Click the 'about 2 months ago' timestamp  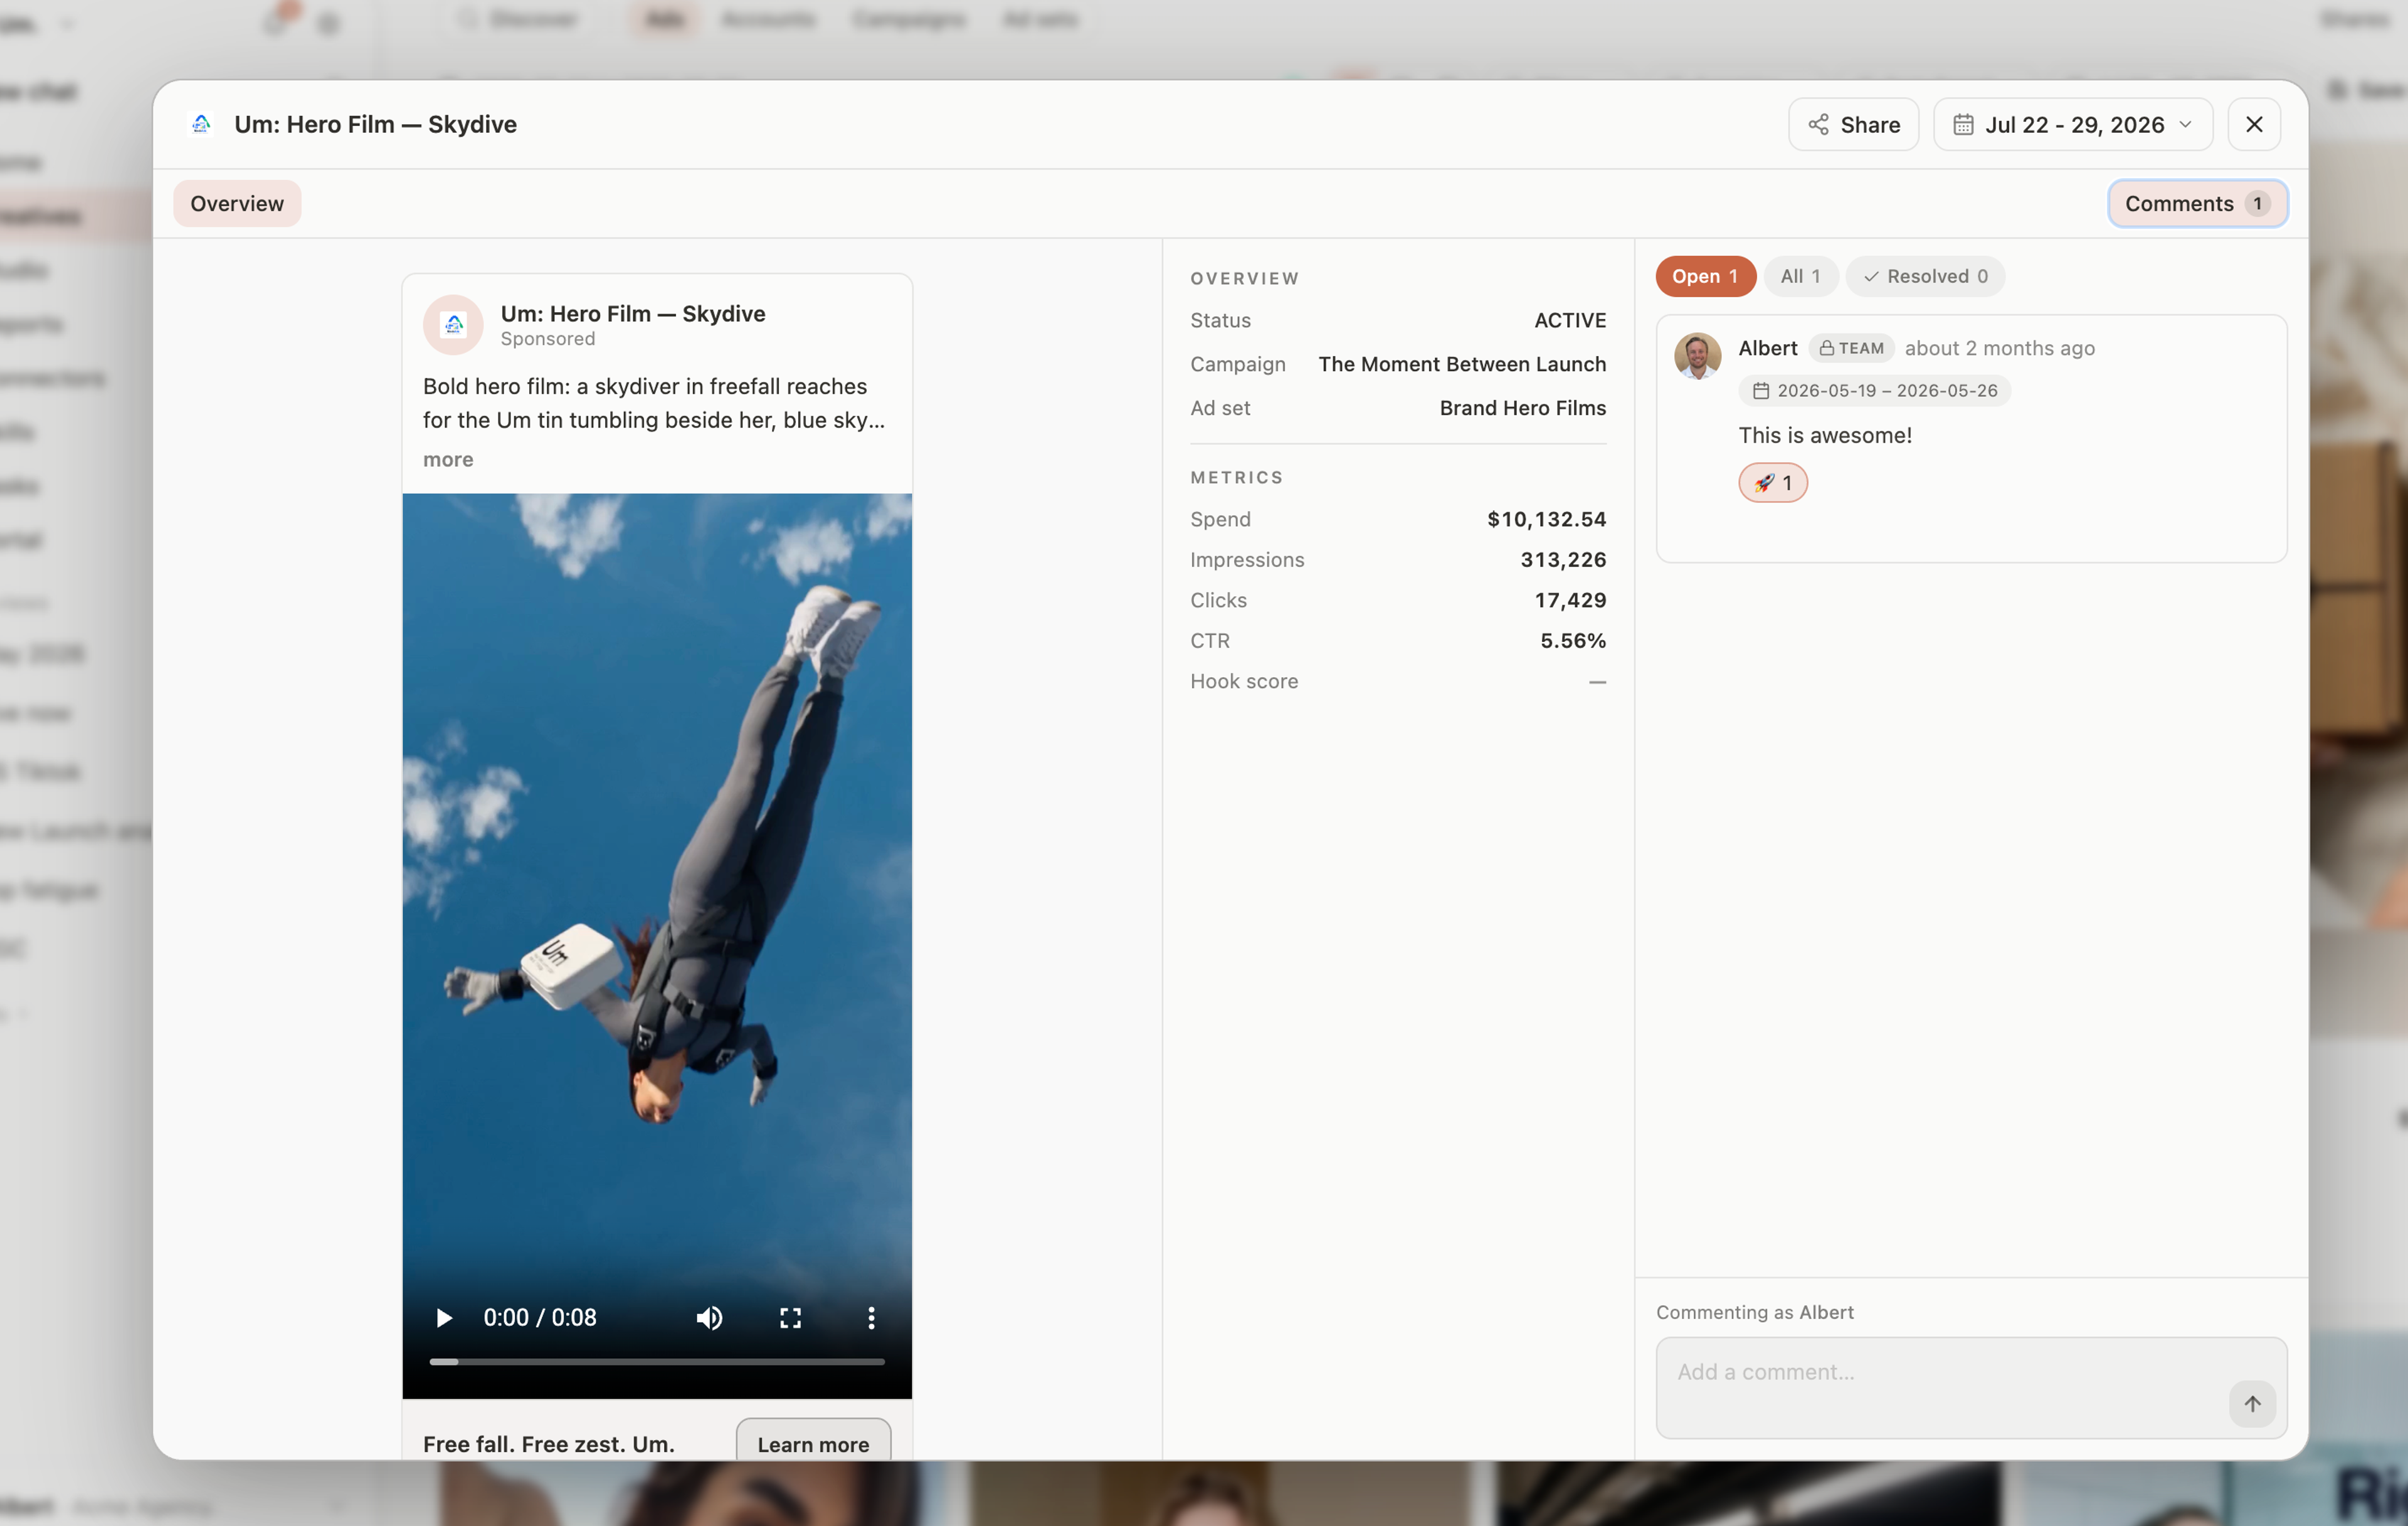click(1999, 348)
